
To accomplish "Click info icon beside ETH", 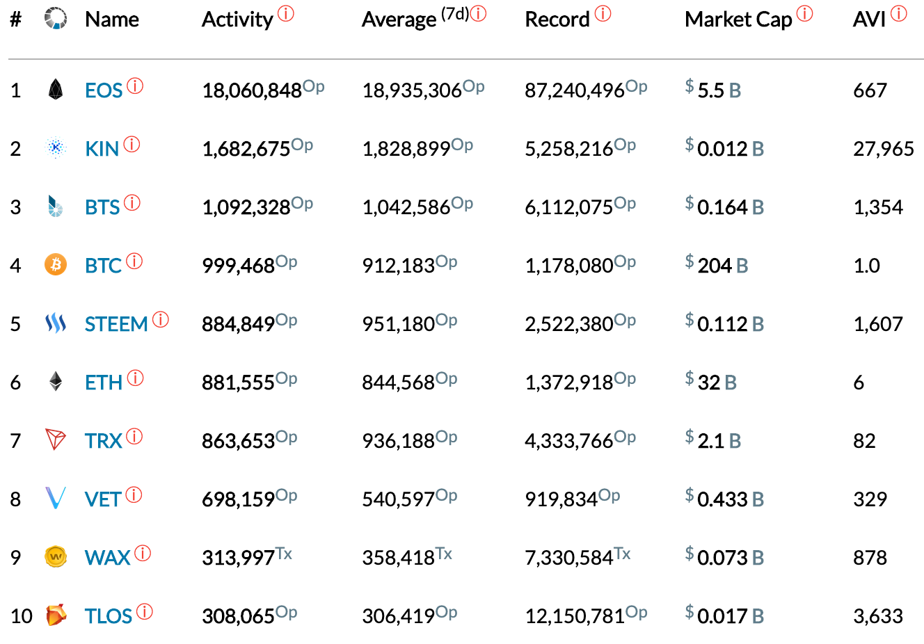I will point(135,378).
